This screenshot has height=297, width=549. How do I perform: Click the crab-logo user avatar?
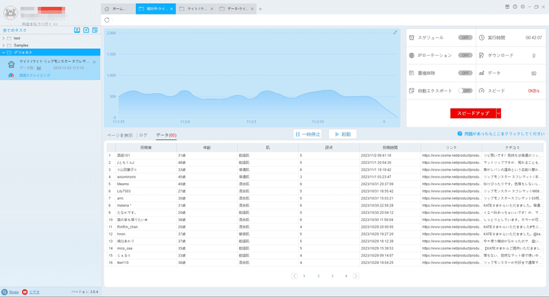tap(10, 13)
